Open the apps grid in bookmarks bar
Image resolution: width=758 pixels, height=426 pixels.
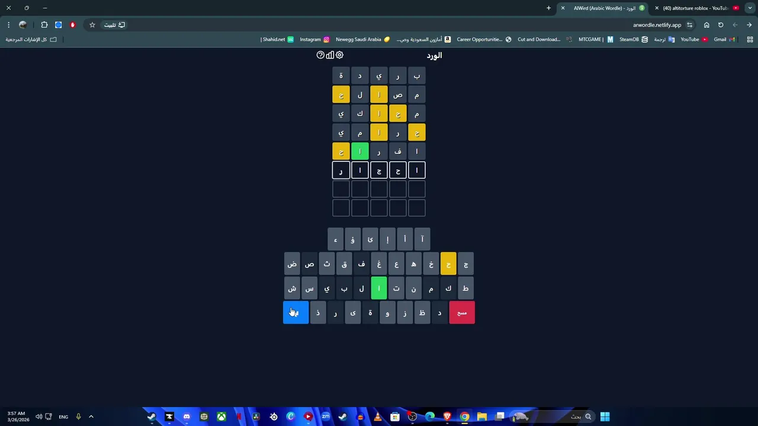750,40
